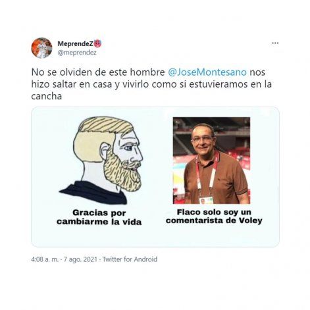Click the word 'cancha' in the tweet
Image resolution: width=310 pixels, height=310 pixels.
click(47, 96)
